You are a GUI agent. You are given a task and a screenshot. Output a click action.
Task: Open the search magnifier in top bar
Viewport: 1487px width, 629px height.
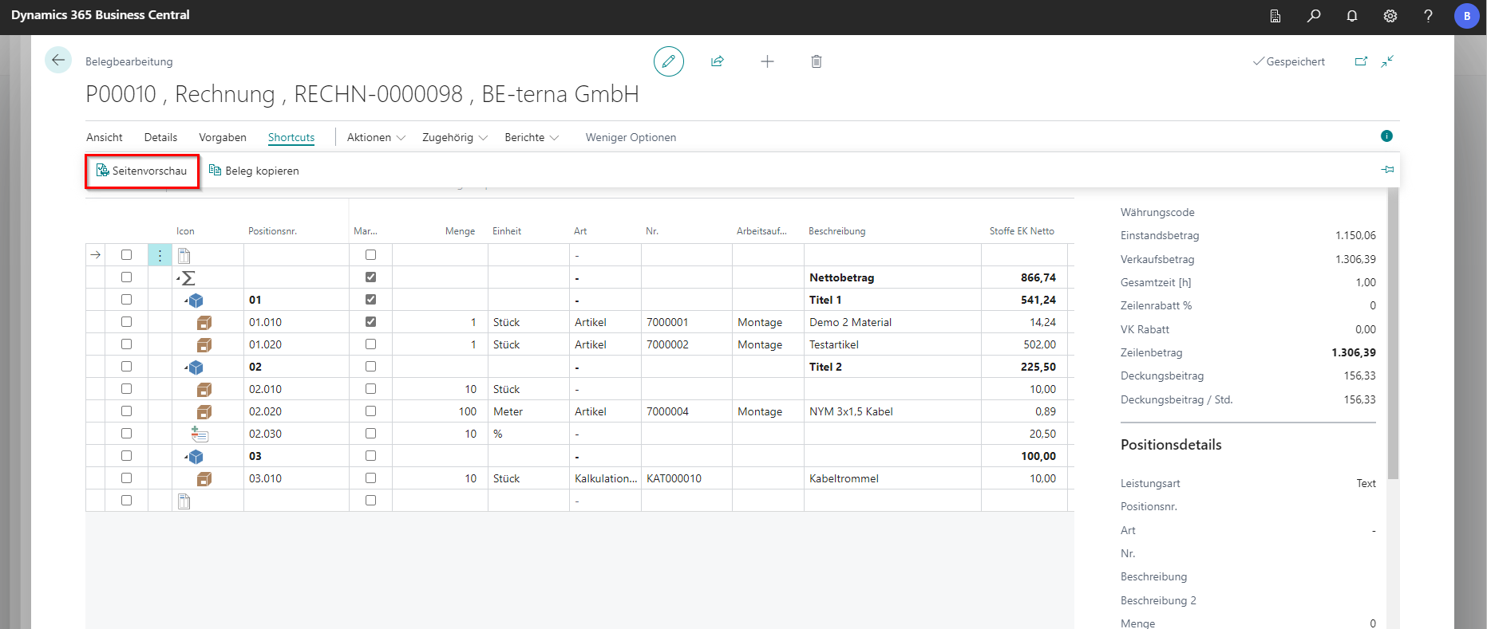click(1313, 16)
